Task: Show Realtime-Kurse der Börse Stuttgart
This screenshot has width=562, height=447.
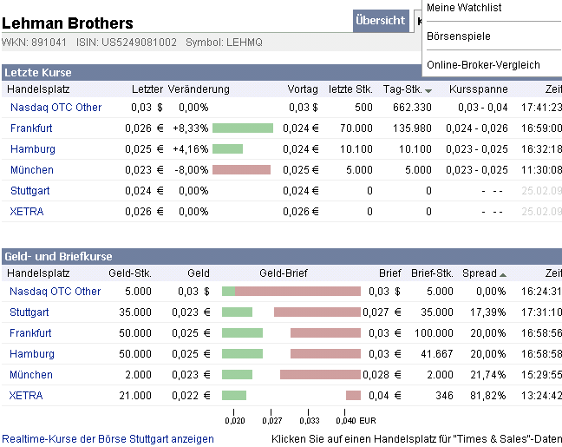Action: pos(108,439)
